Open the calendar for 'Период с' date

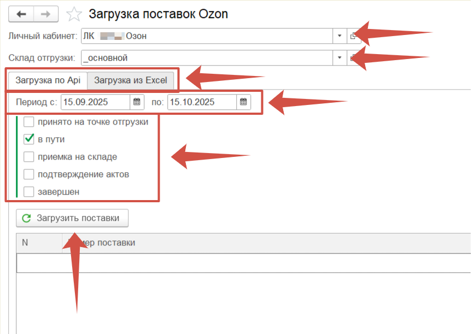pyautogui.click(x=137, y=102)
